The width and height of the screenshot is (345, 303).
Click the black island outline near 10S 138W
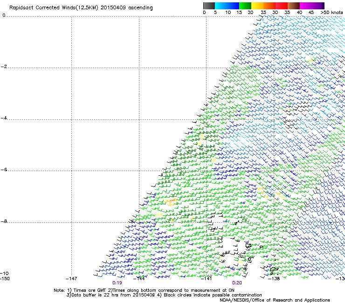(274, 269)
